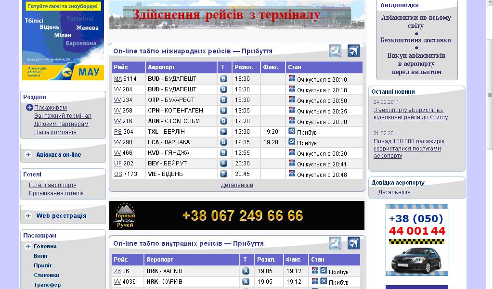493x289 pixels.
Task: Click the arrow icon next to Пасажирам
Action: point(29,108)
